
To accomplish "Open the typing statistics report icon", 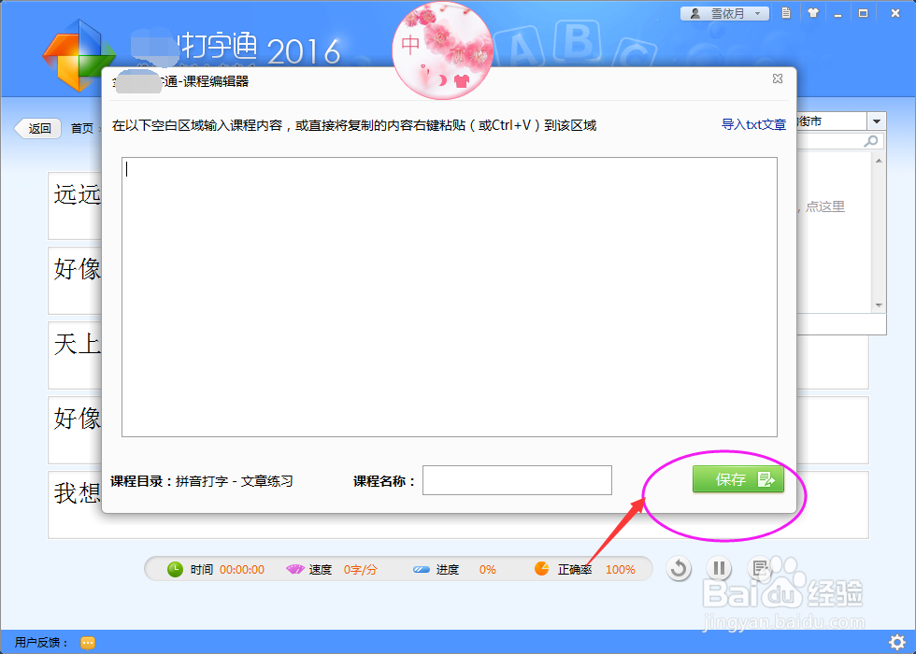I will (x=760, y=567).
